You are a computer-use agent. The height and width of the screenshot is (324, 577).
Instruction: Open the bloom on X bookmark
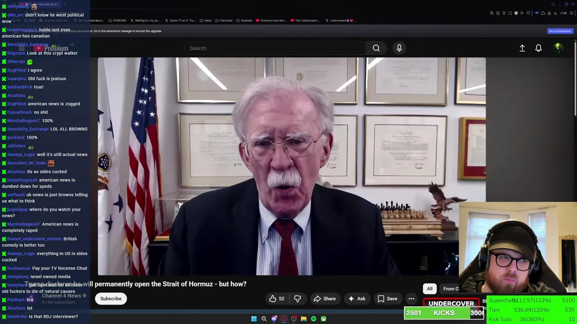click(x=181, y=20)
